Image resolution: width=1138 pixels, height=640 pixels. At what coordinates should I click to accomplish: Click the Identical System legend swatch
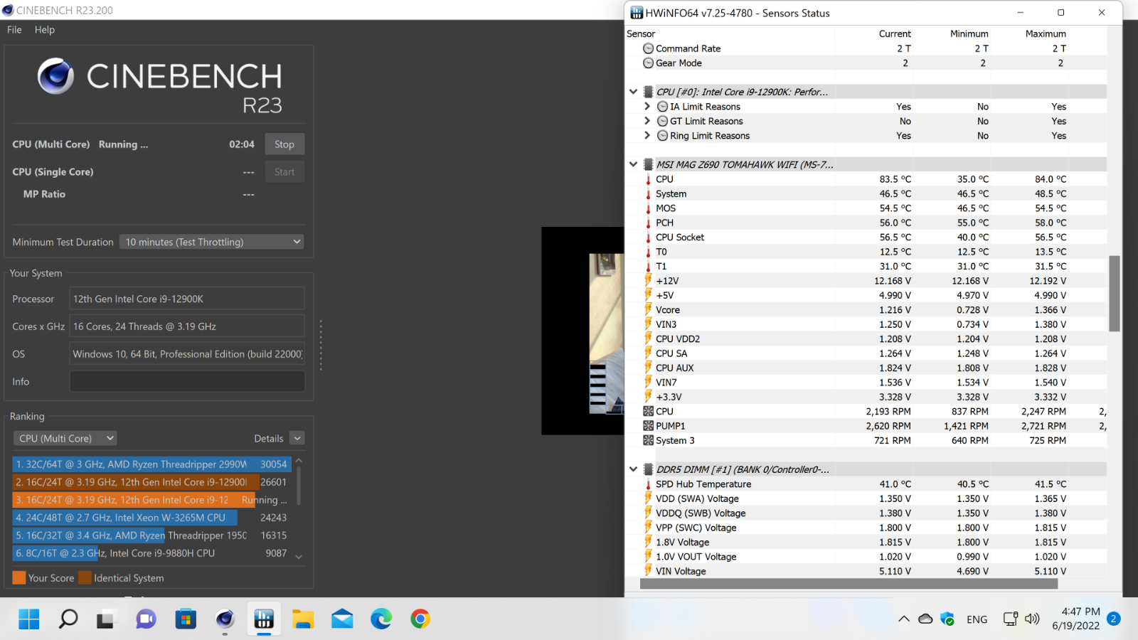click(85, 578)
